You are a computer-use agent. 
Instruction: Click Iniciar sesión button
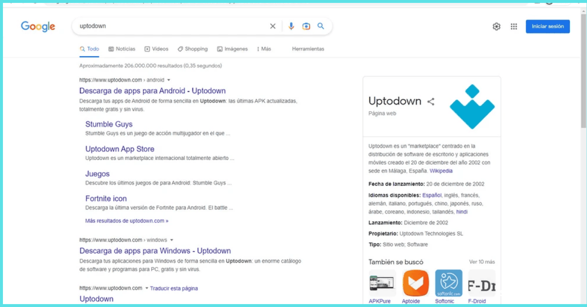pyautogui.click(x=548, y=26)
